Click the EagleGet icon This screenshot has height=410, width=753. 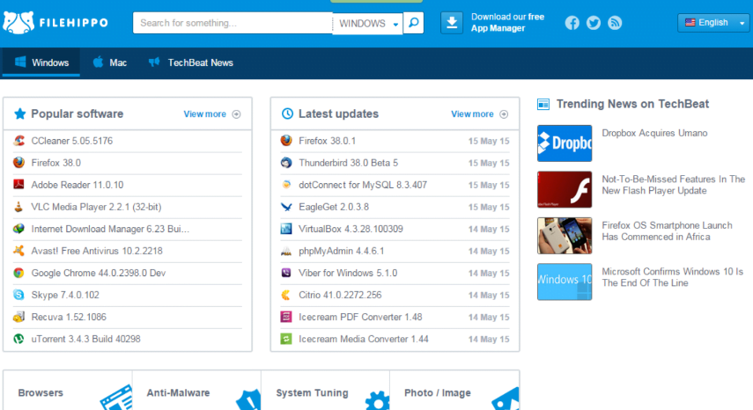click(x=286, y=207)
